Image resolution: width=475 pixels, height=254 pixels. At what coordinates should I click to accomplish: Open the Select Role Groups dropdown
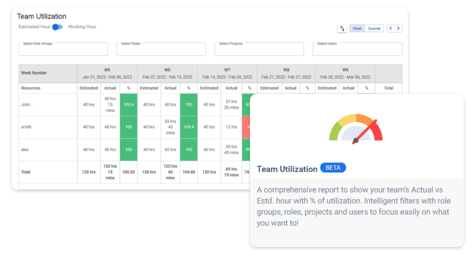[x=63, y=49]
